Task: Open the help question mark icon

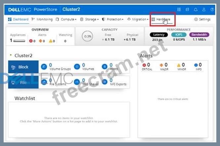Action: [x=212, y=10]
